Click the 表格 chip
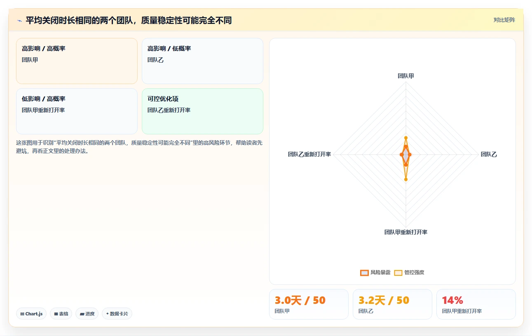 coord(61,314)
